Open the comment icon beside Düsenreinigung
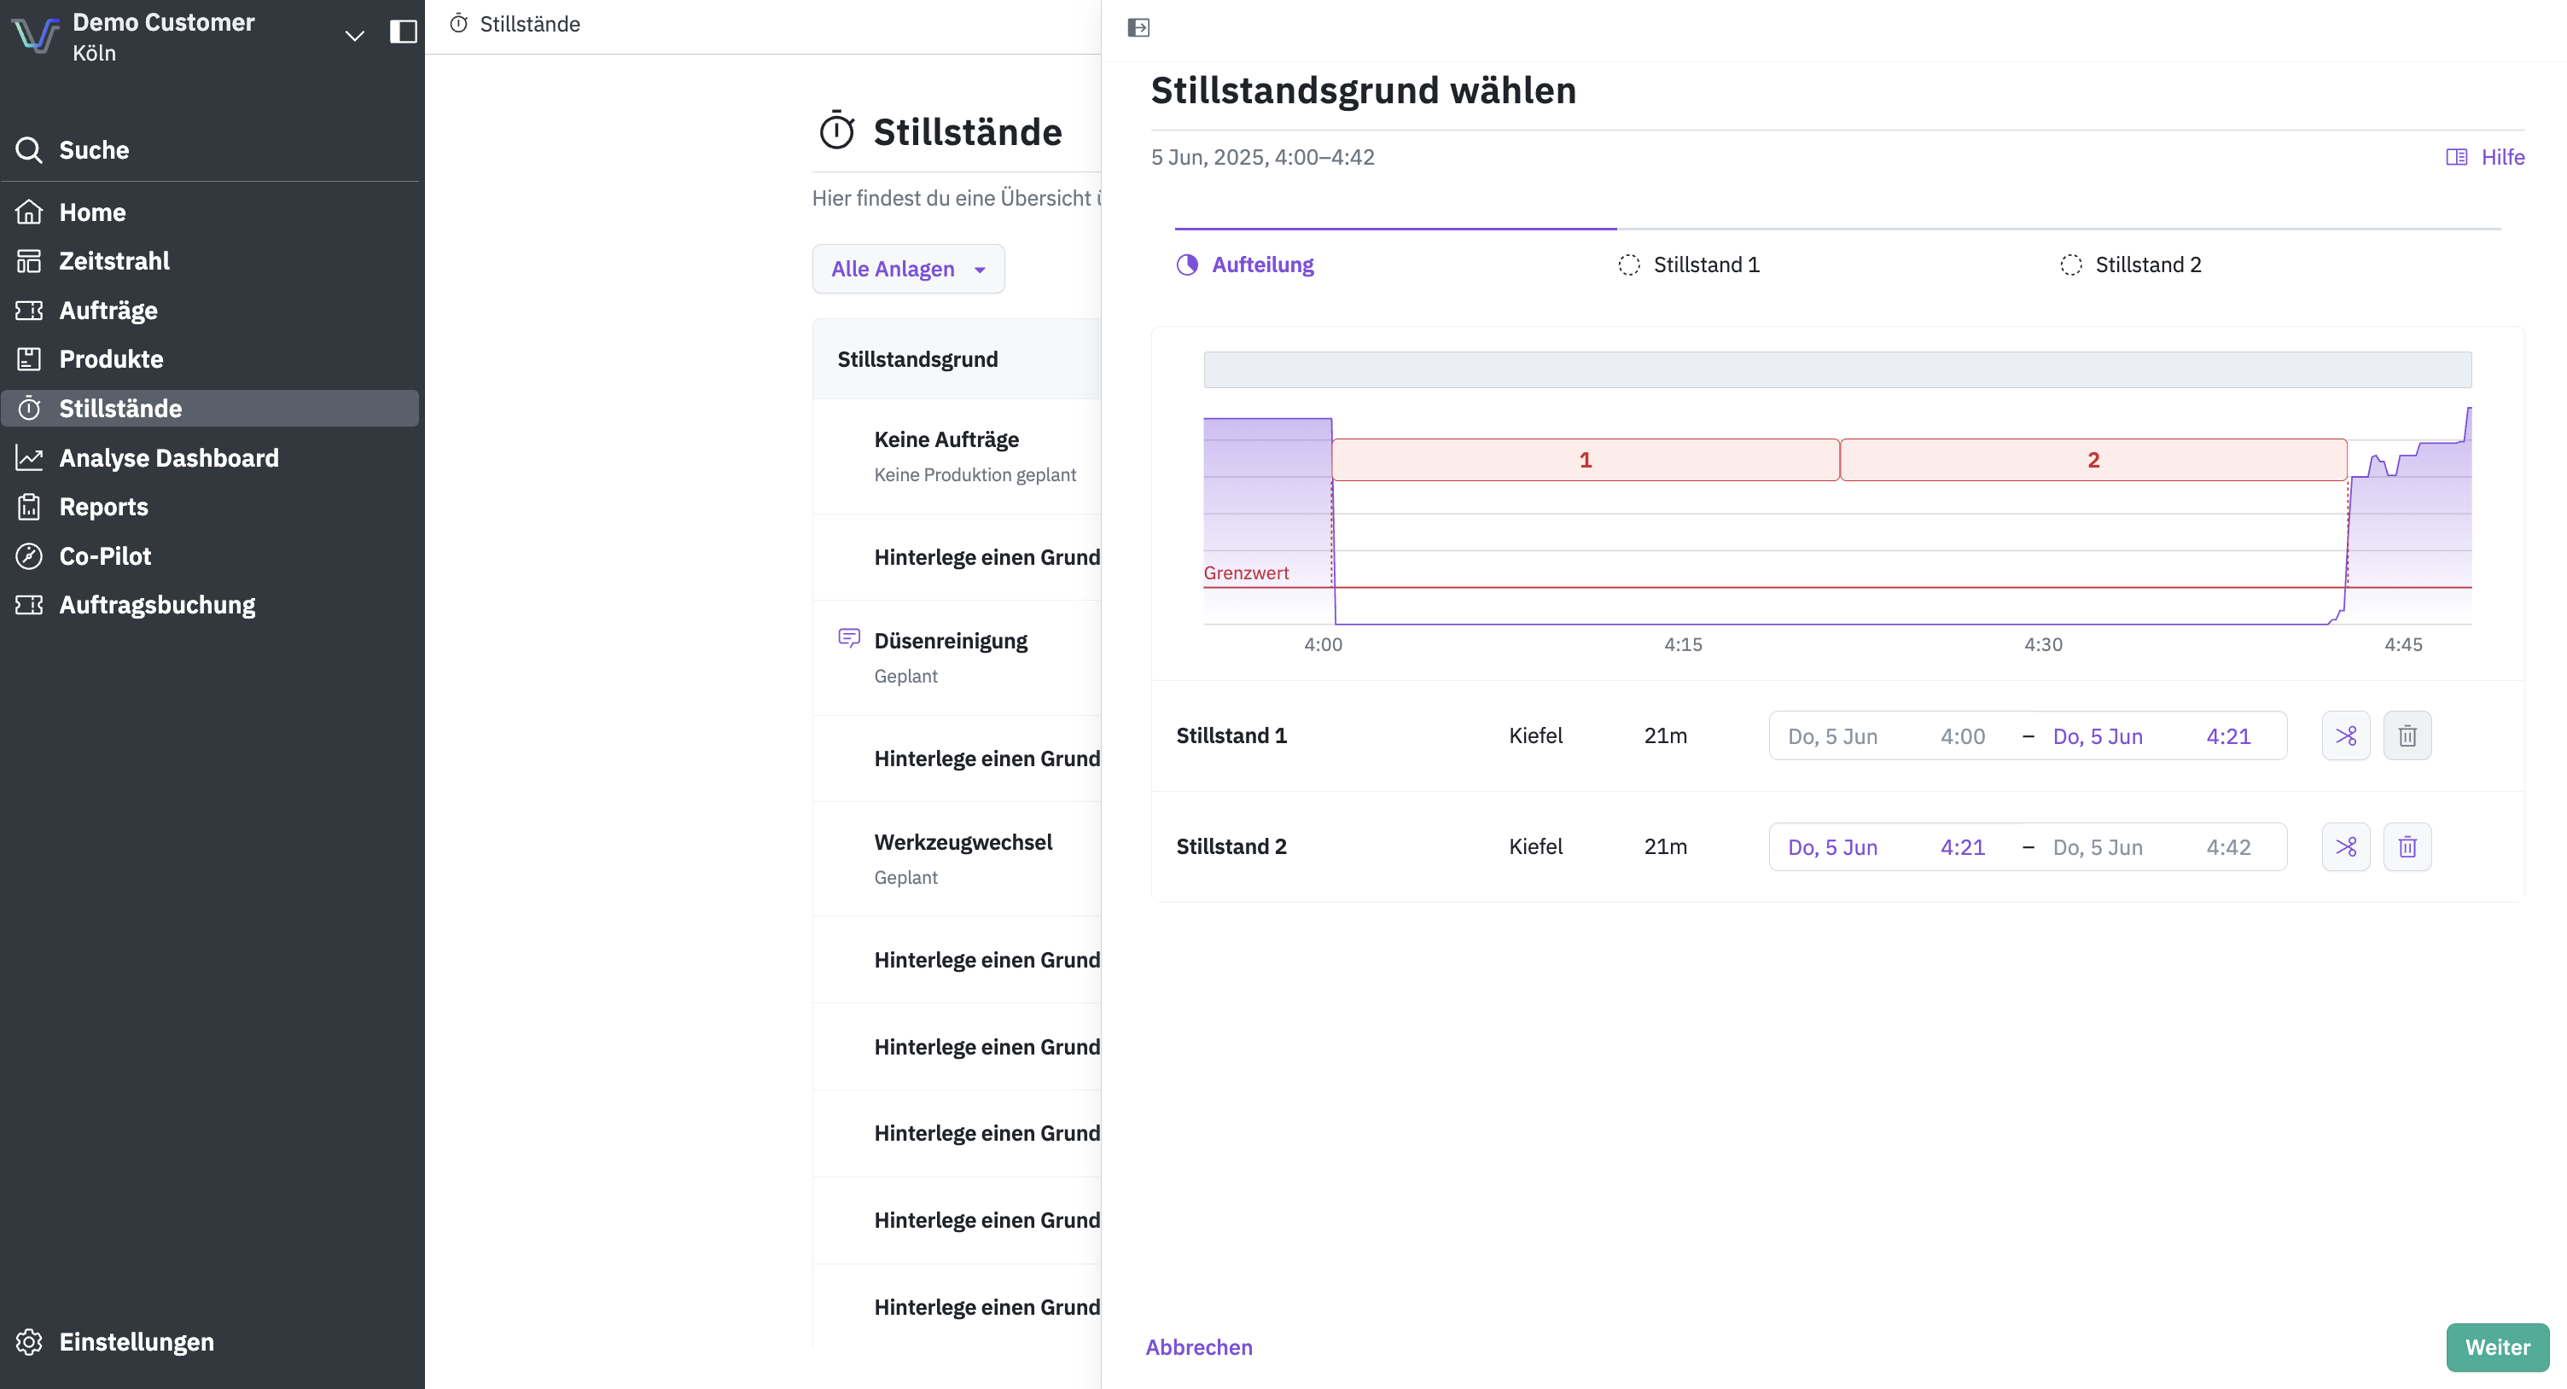Image resolution: width=2567 pixels, height=1389 pixels. point(849,637)
